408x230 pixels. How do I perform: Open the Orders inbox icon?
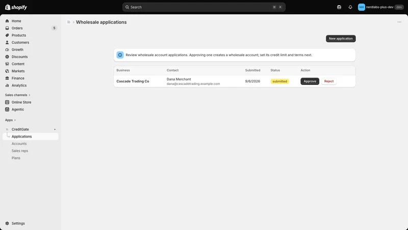tap(7, 28)
